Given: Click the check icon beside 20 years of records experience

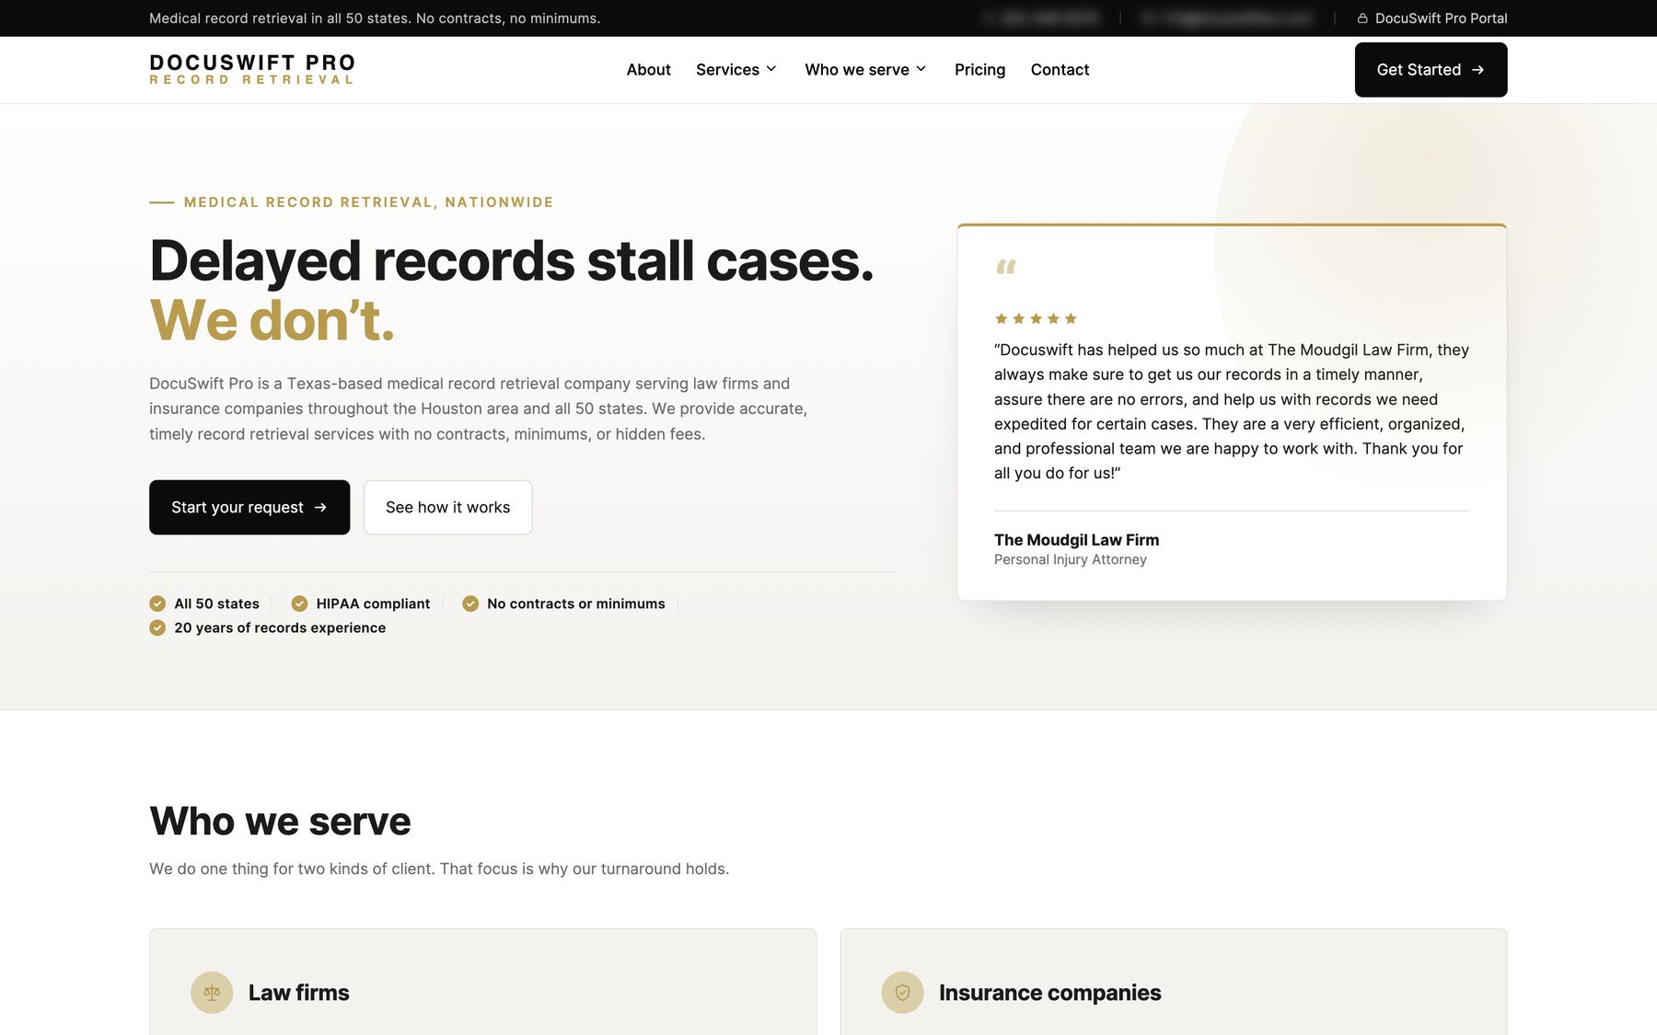Looking at the screenshot, I should point(157,627).
